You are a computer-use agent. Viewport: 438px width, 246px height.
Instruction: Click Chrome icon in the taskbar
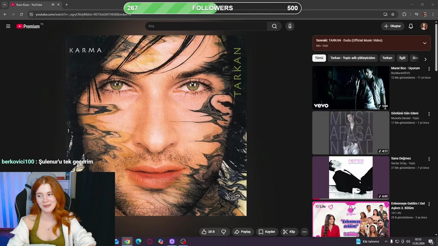pos(127,242)
